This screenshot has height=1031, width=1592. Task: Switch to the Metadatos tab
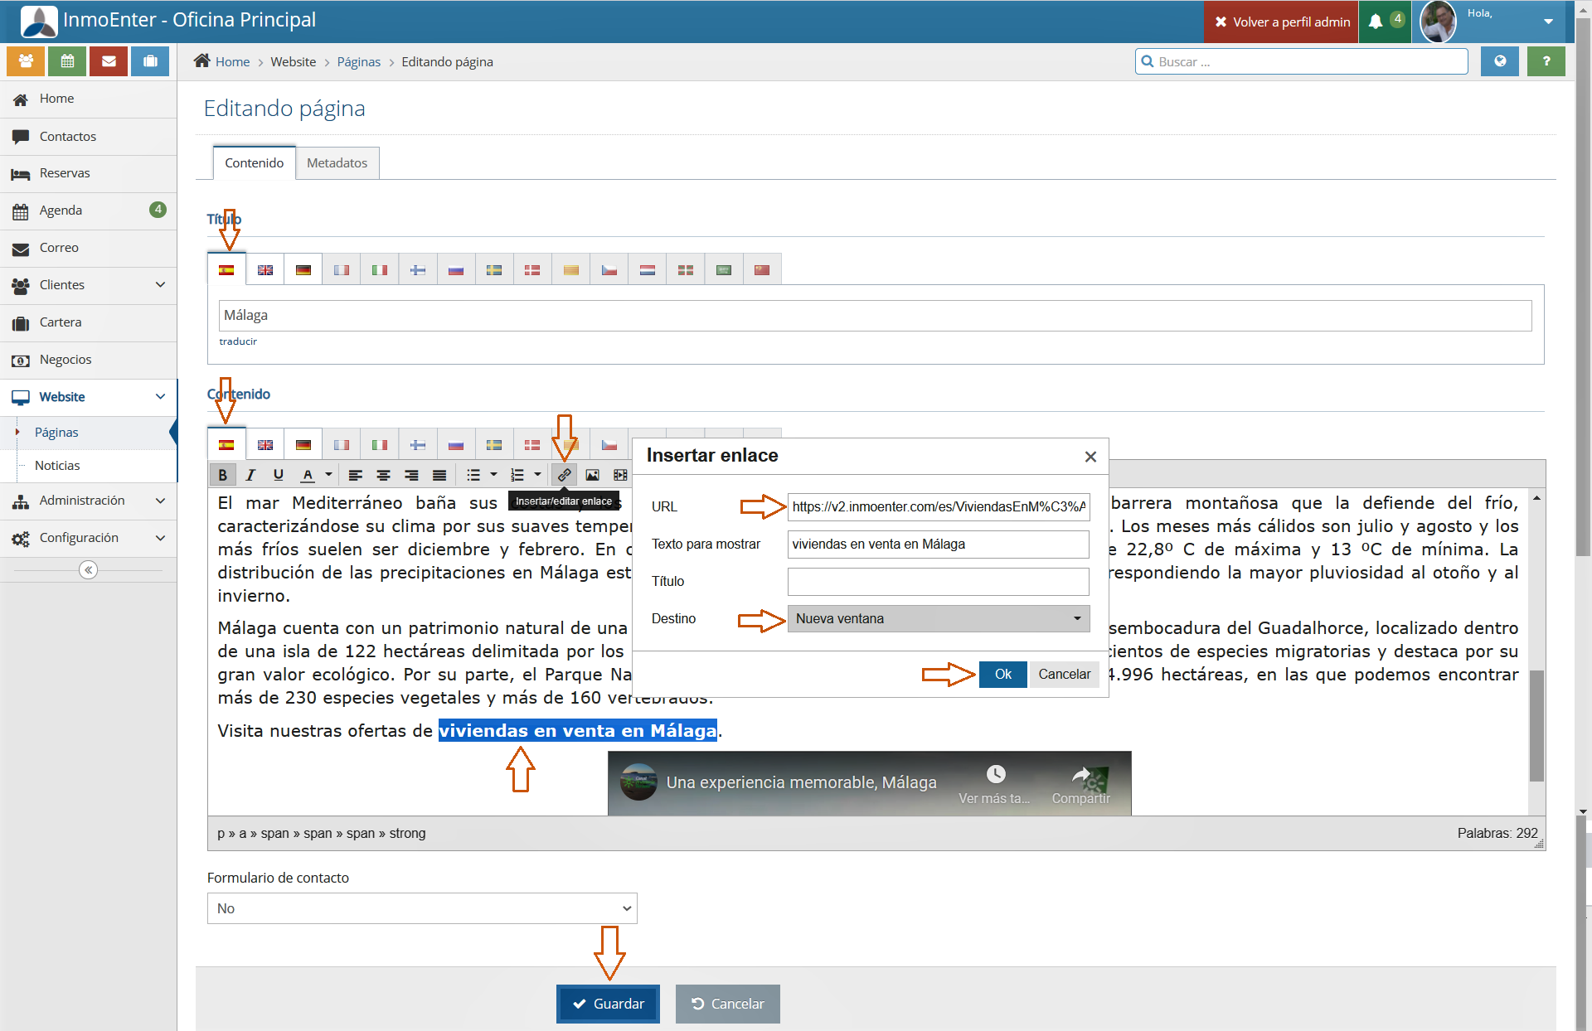(x=337, y=163)
